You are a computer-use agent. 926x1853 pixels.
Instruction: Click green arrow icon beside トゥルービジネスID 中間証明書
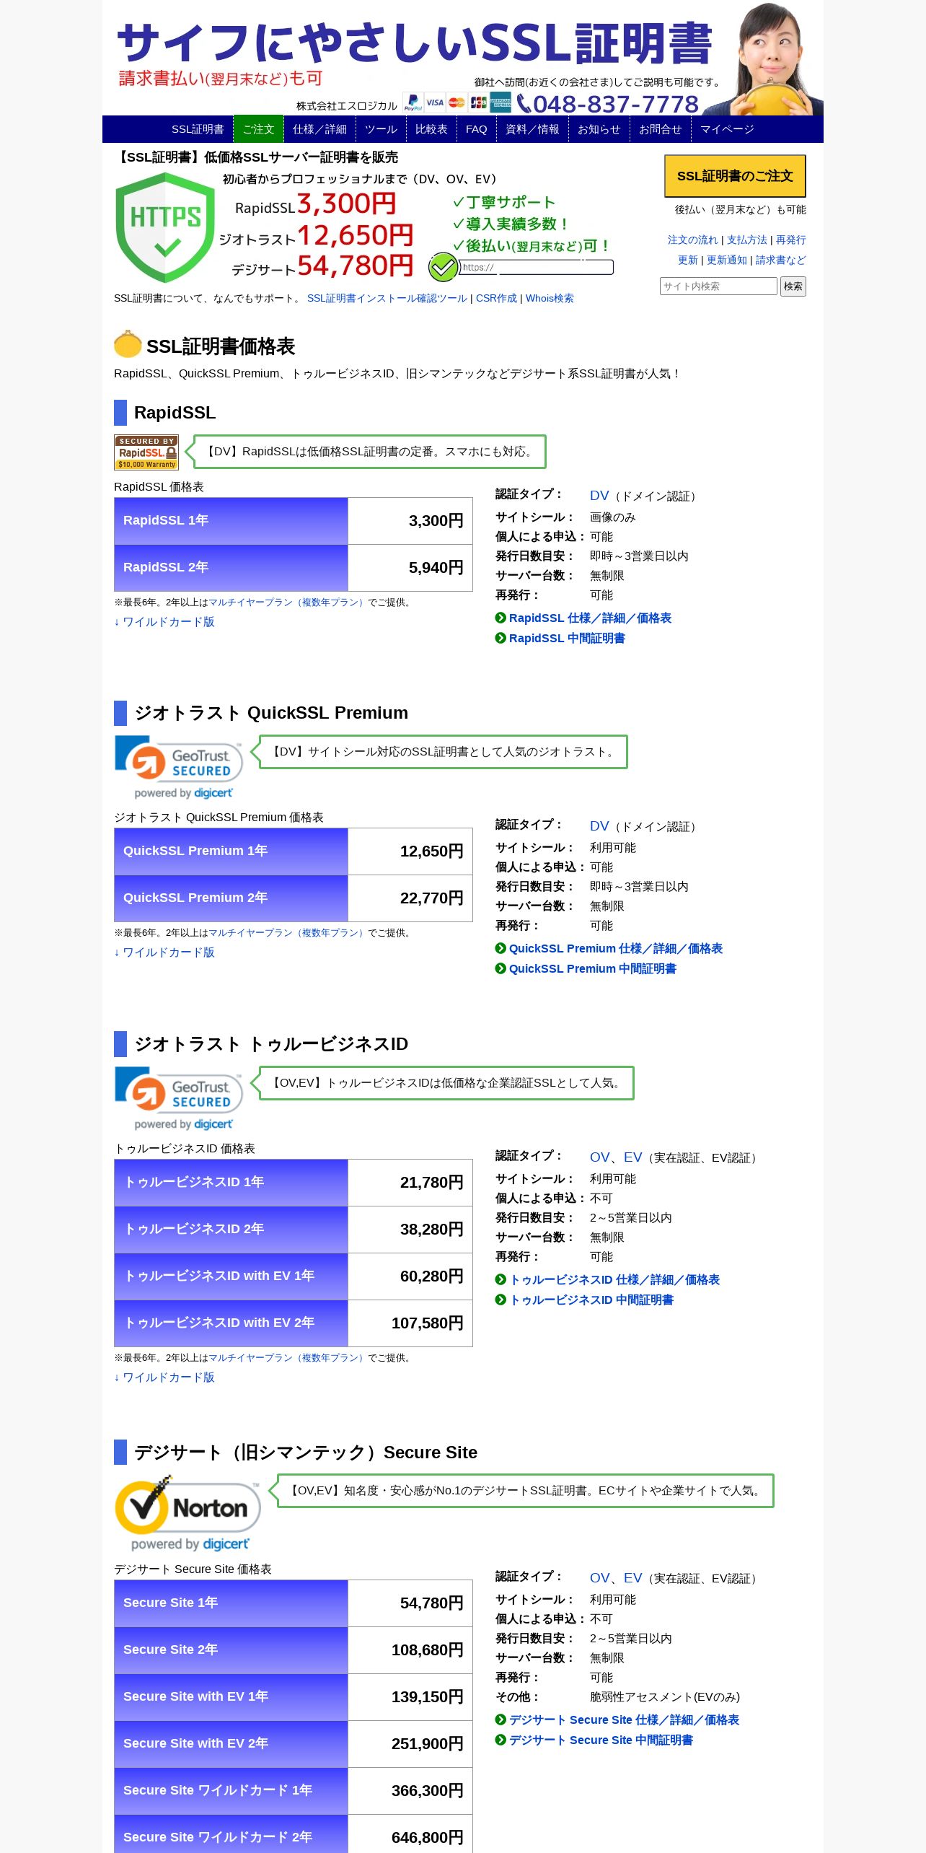501,1300
